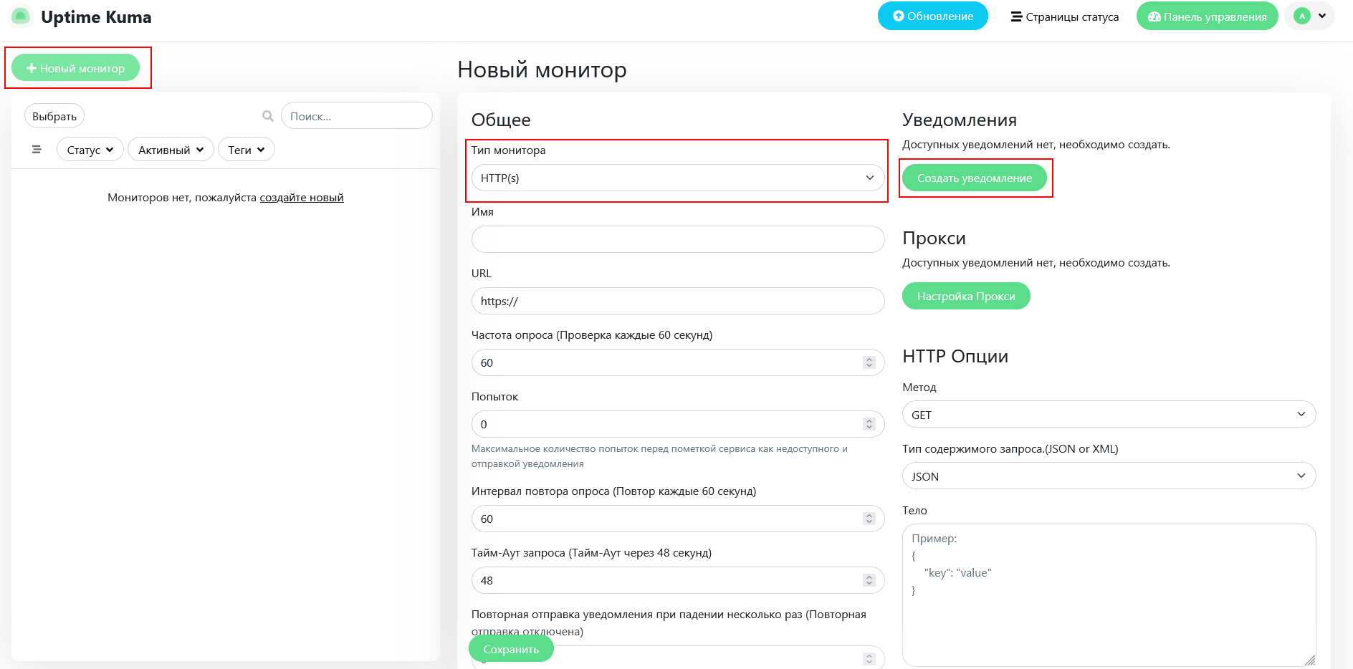This screenshot has height=669, width=1353.
Task: Adjust the Интервал повтора опроса stepper
Action: (869, 519)
